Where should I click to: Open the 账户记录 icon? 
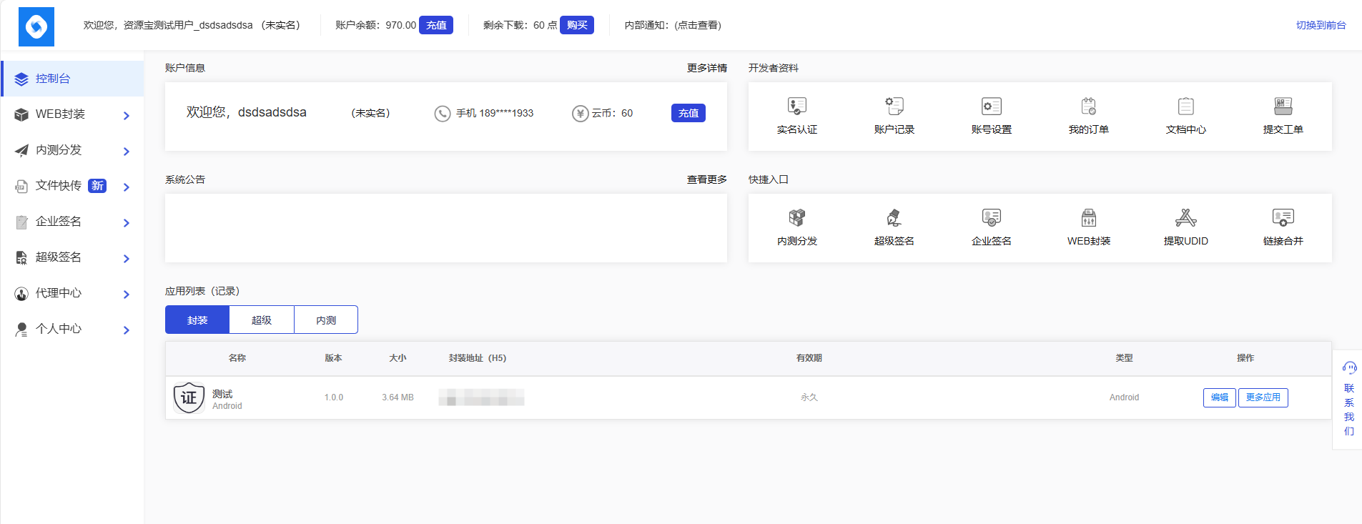tap(894, 107)
